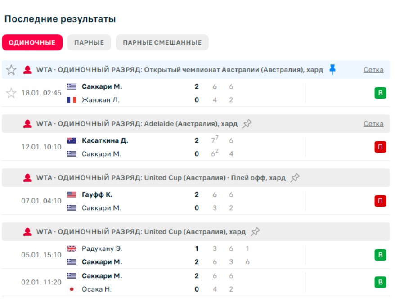Favorite the Australian Open tournament star
This screenshot has height=302, width=395.
click(x=11, y=70)
